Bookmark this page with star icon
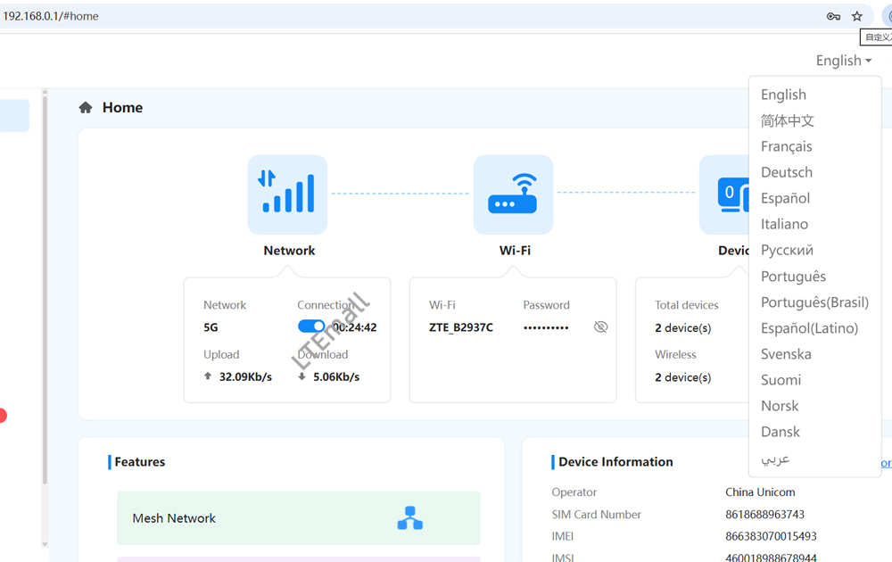 click(857, 16)
